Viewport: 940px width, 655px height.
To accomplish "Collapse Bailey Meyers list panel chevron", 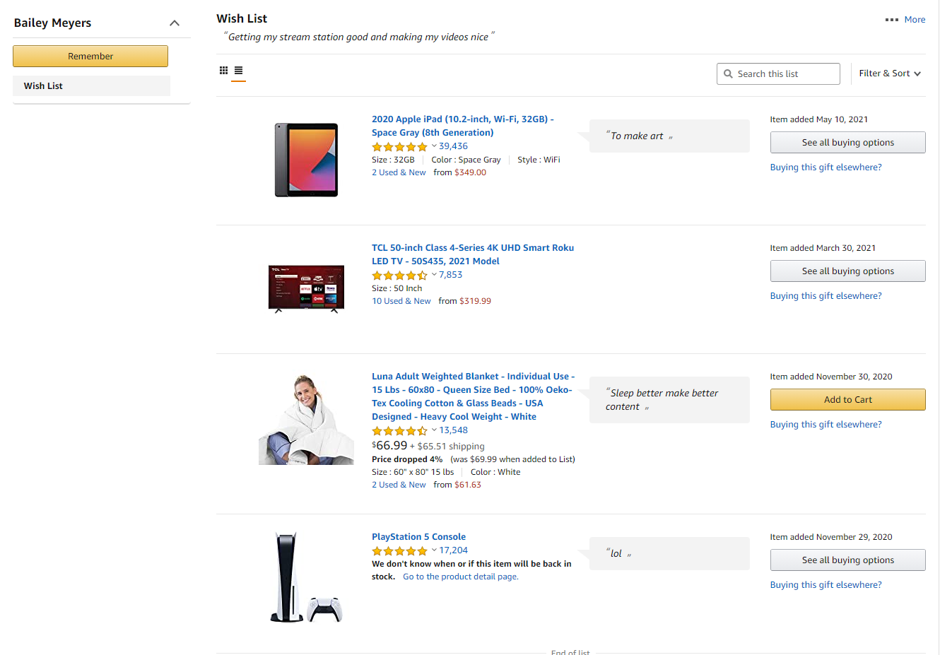I will pos(175,23).
